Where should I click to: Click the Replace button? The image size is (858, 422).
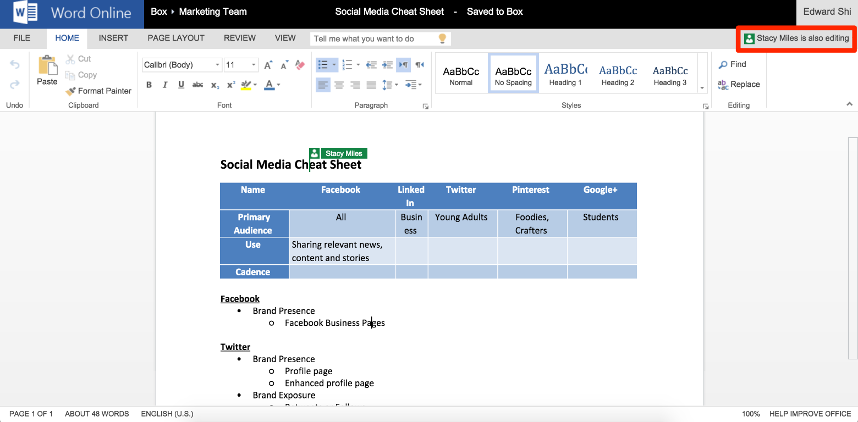739,84
